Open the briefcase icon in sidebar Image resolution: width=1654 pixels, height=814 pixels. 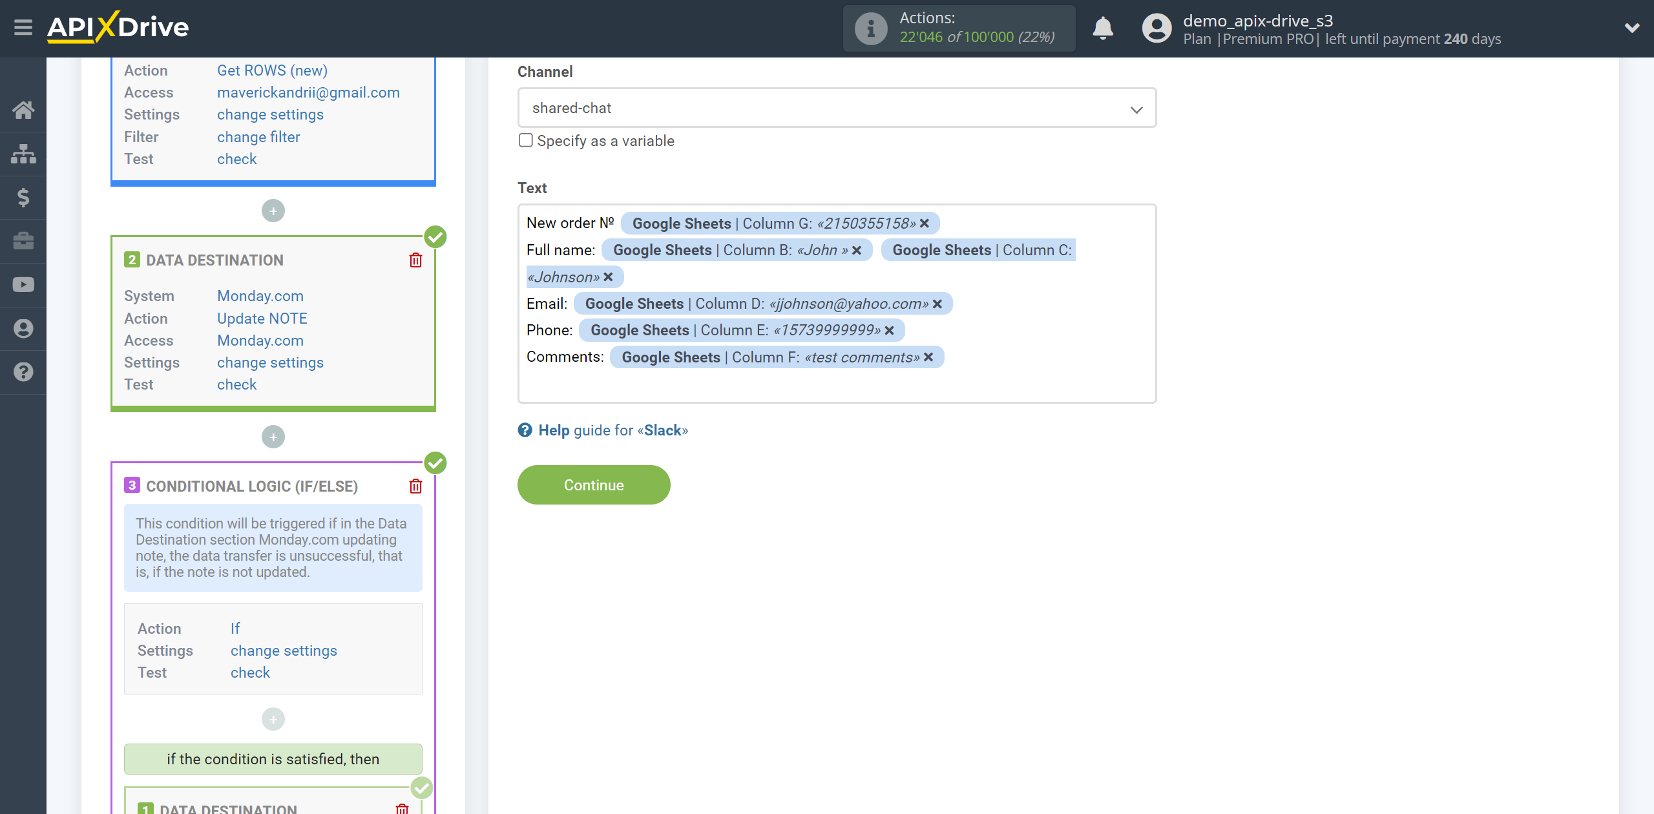pyautogui.click(x=23, y=241)
